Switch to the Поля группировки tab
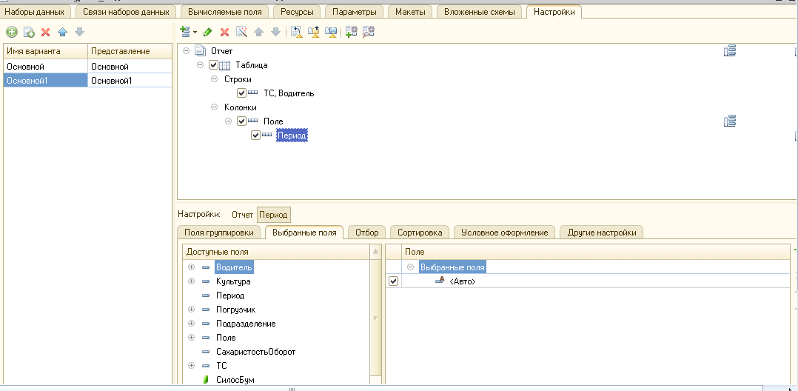The height and width of the screenshot is (391, 798). [219, 233]
